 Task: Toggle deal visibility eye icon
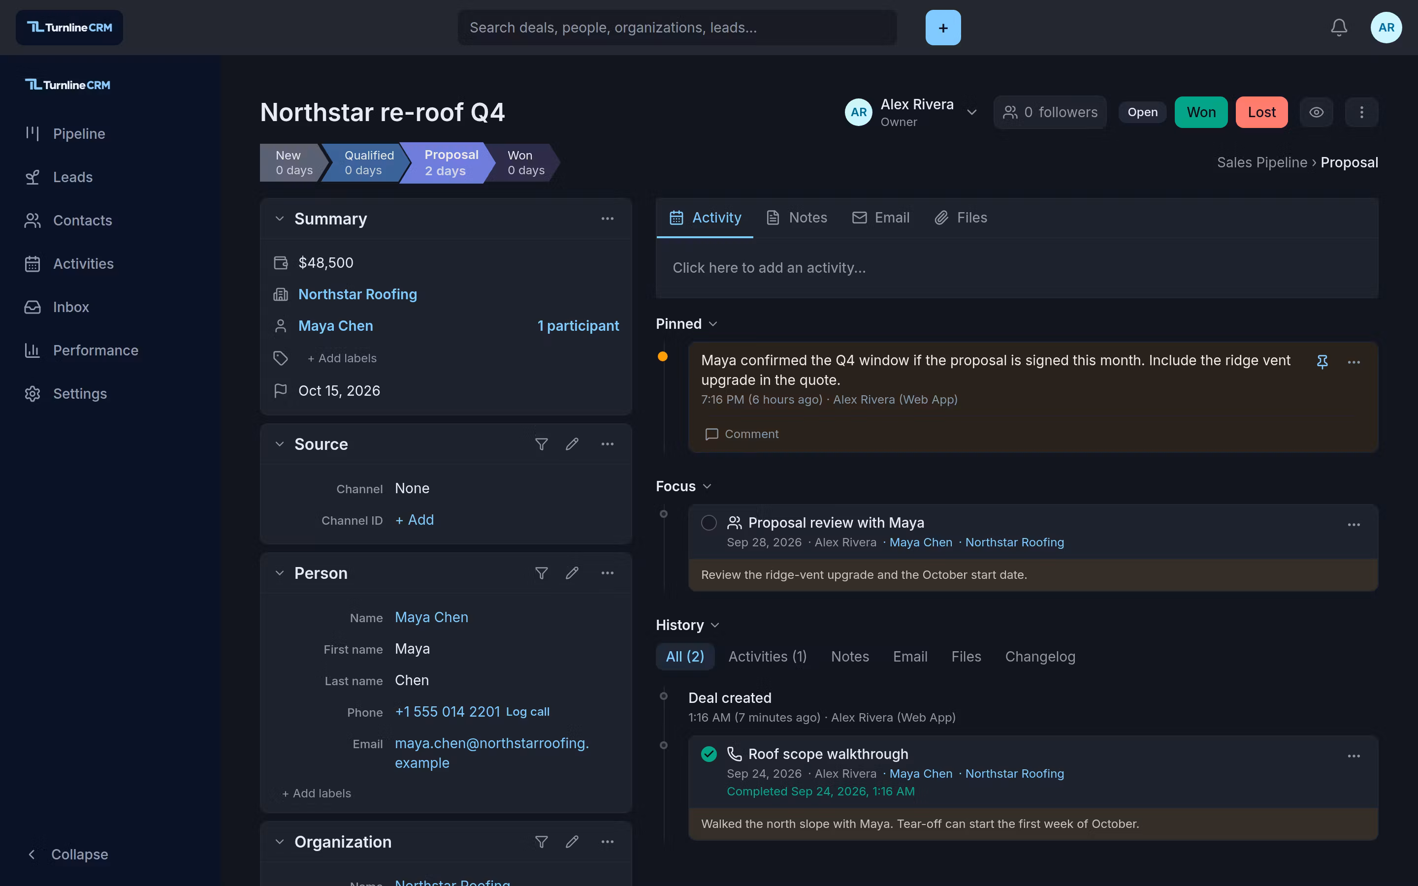point(1316,112)
